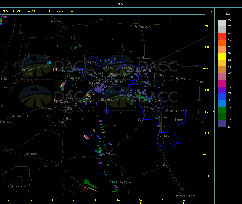The image size is (242, 204).
Task: Click the Cda_Amarilla map label
Action: point(20,116)
